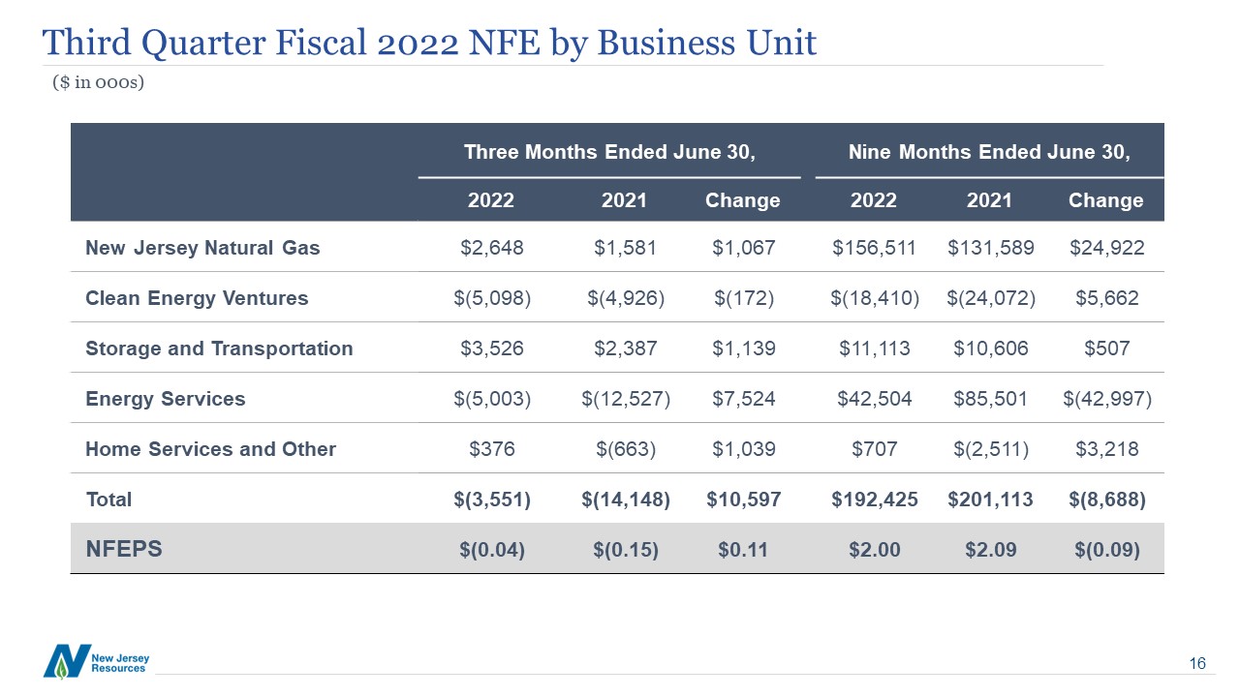This screenshot has width=1240, height=697.
Task: Click the '($ in 000s)' subtitle note
Action: 98,82
